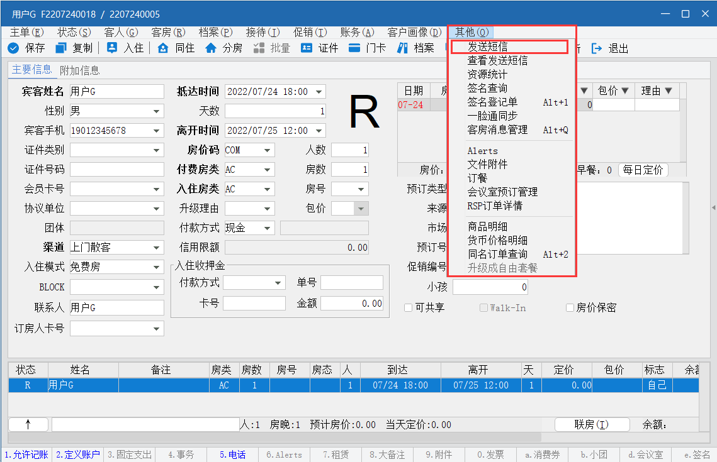Click the 宾客姓名 input field
Screen dimensions: 717x462
[116, 92]
